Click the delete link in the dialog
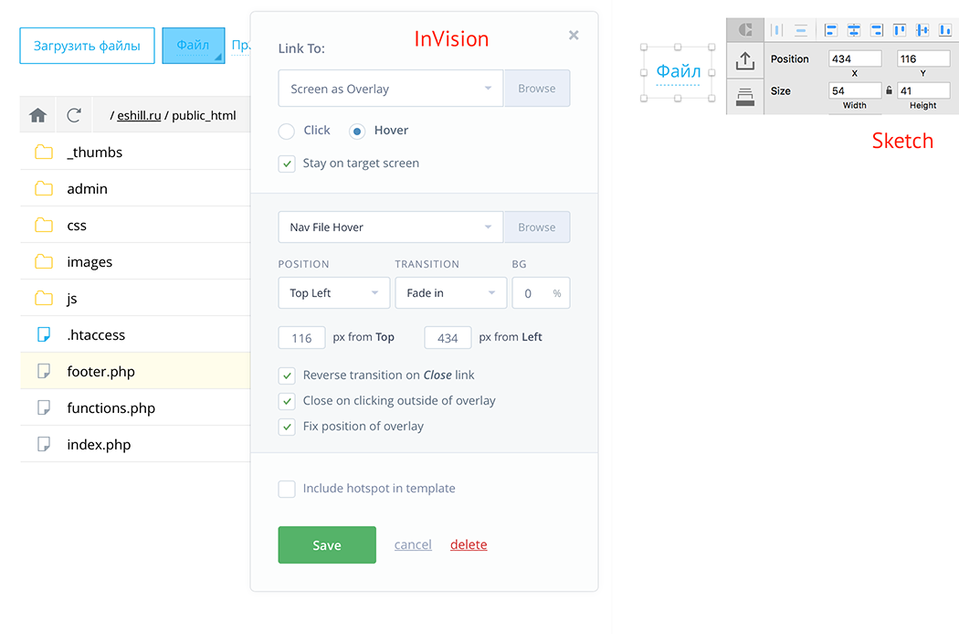The height and width of the screenshot is (634, 959). [469, 544]
